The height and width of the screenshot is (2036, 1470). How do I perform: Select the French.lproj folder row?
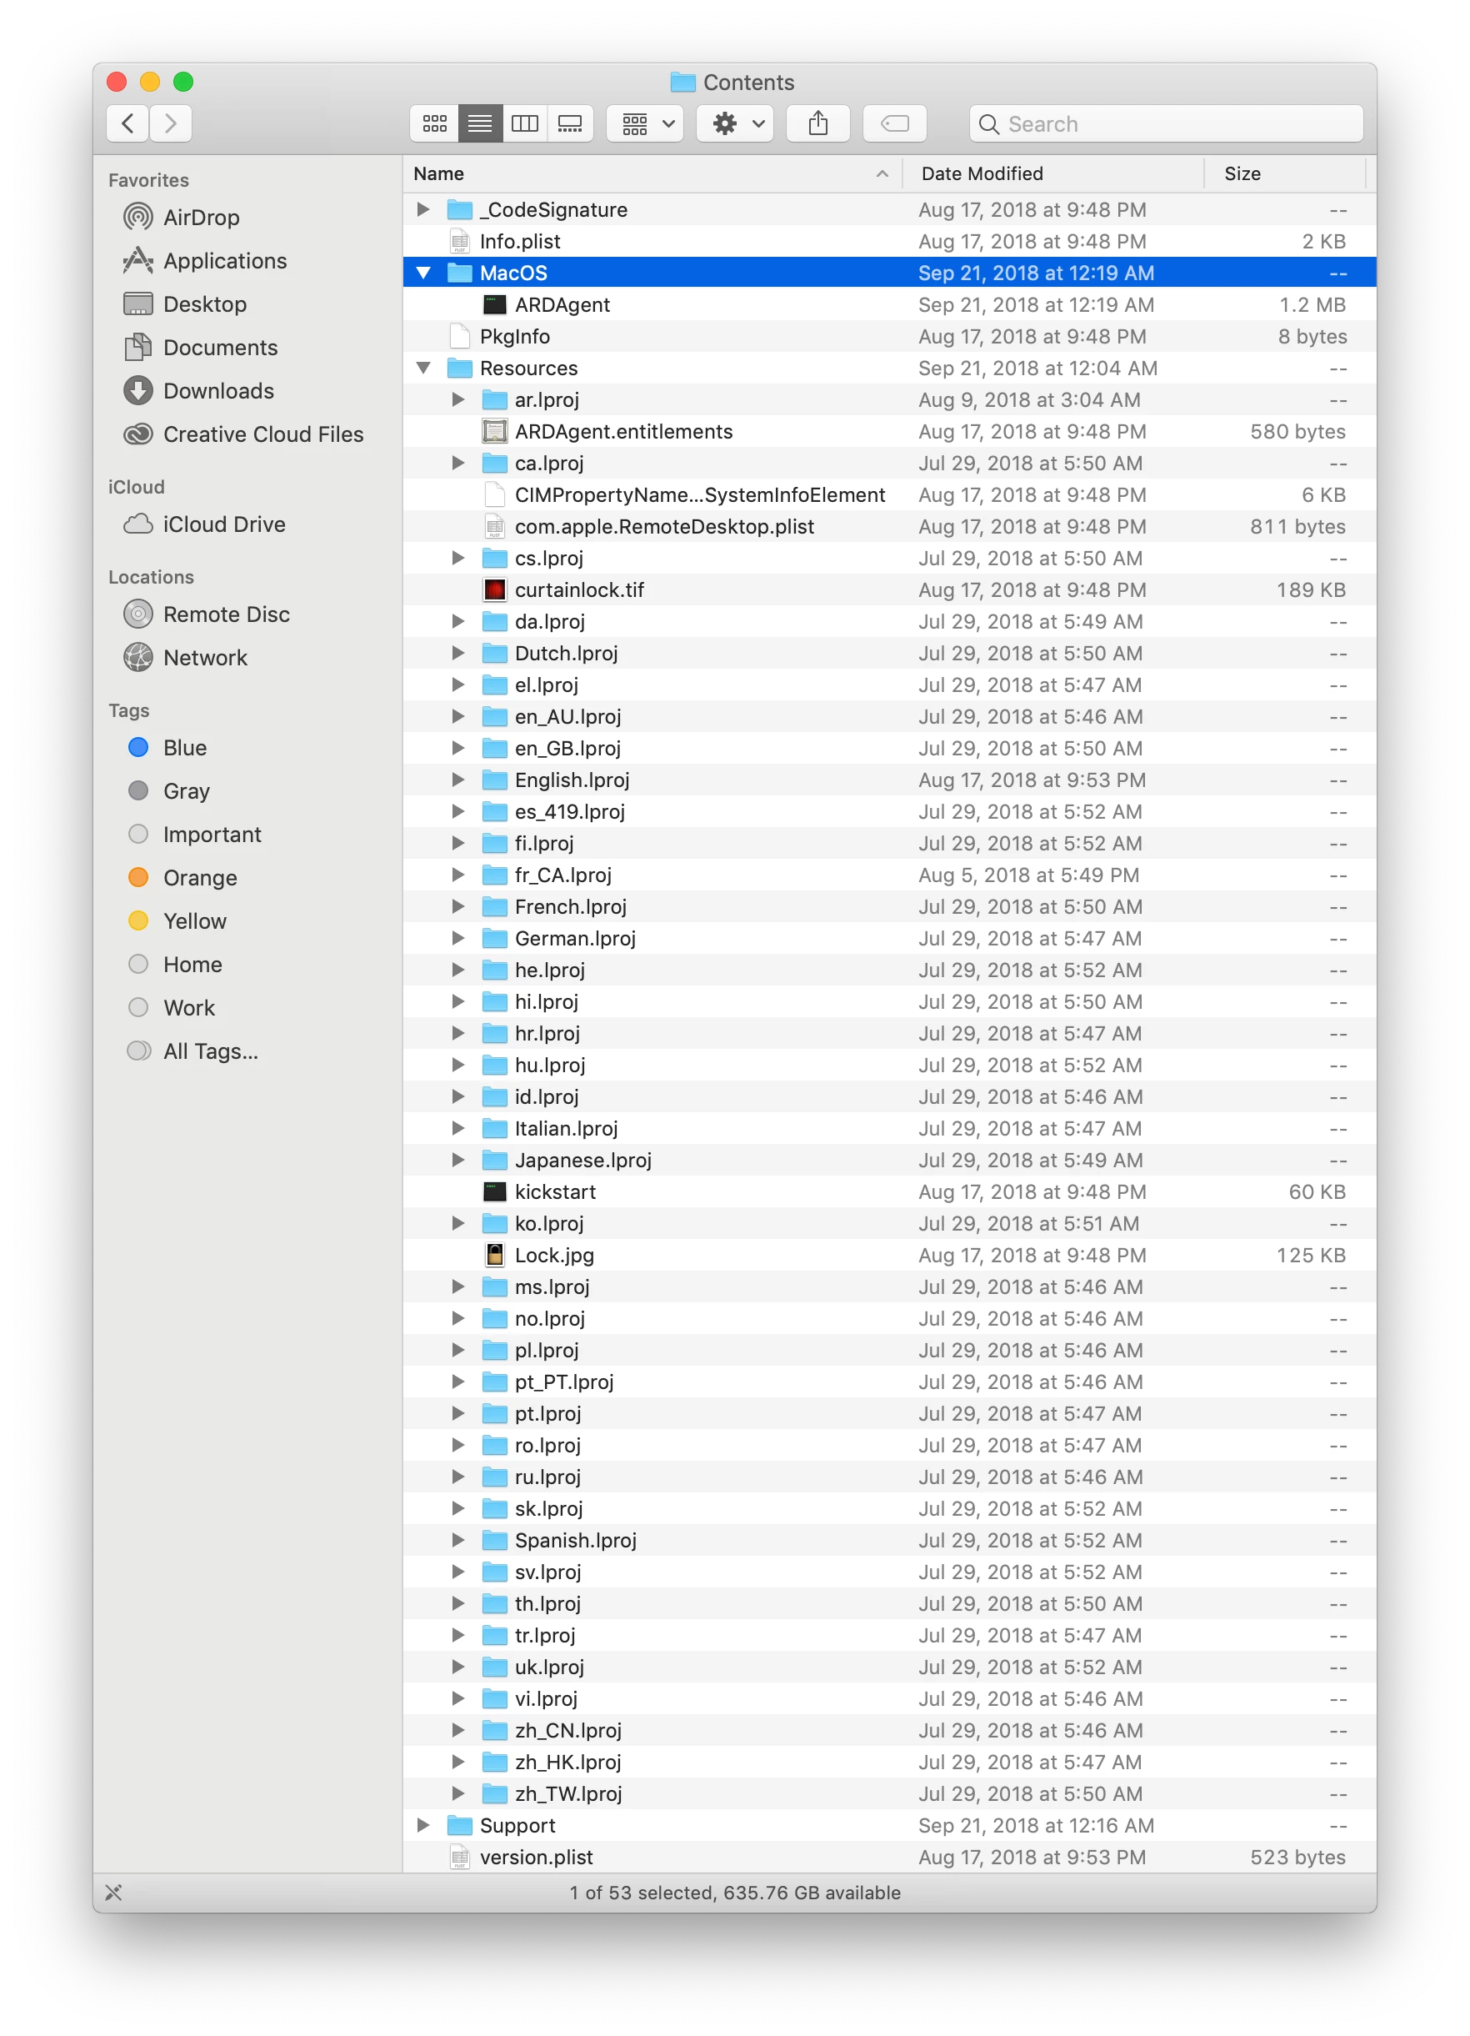[889, 906]
